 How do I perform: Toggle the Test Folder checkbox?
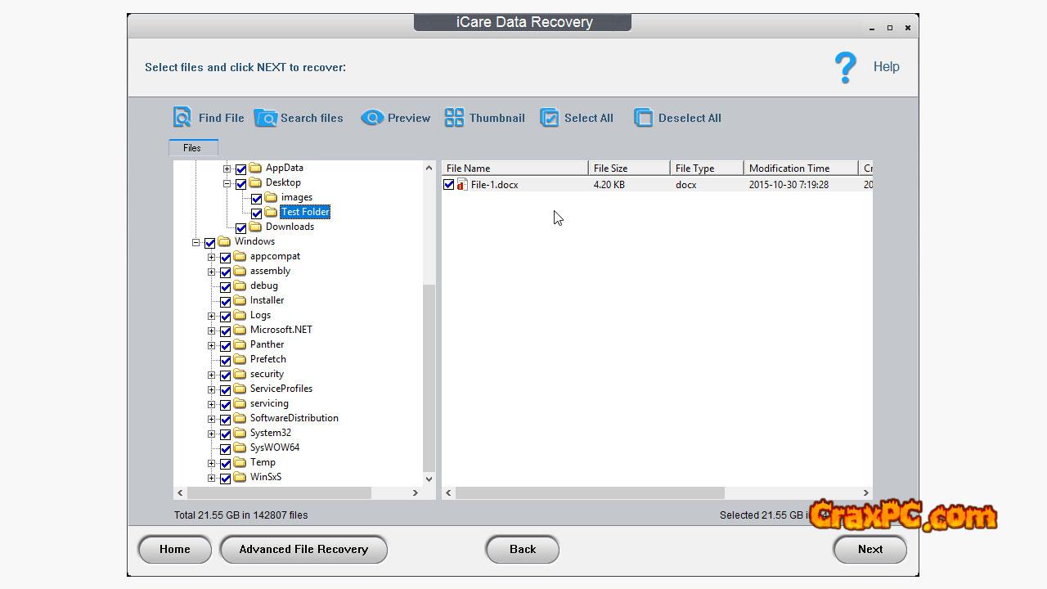[x=257, y=213]
